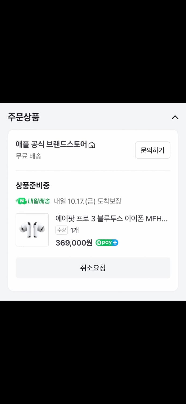186x404 pixels.
Task: Collapse the 주문상품 section chevron
Action: (175, 117)
